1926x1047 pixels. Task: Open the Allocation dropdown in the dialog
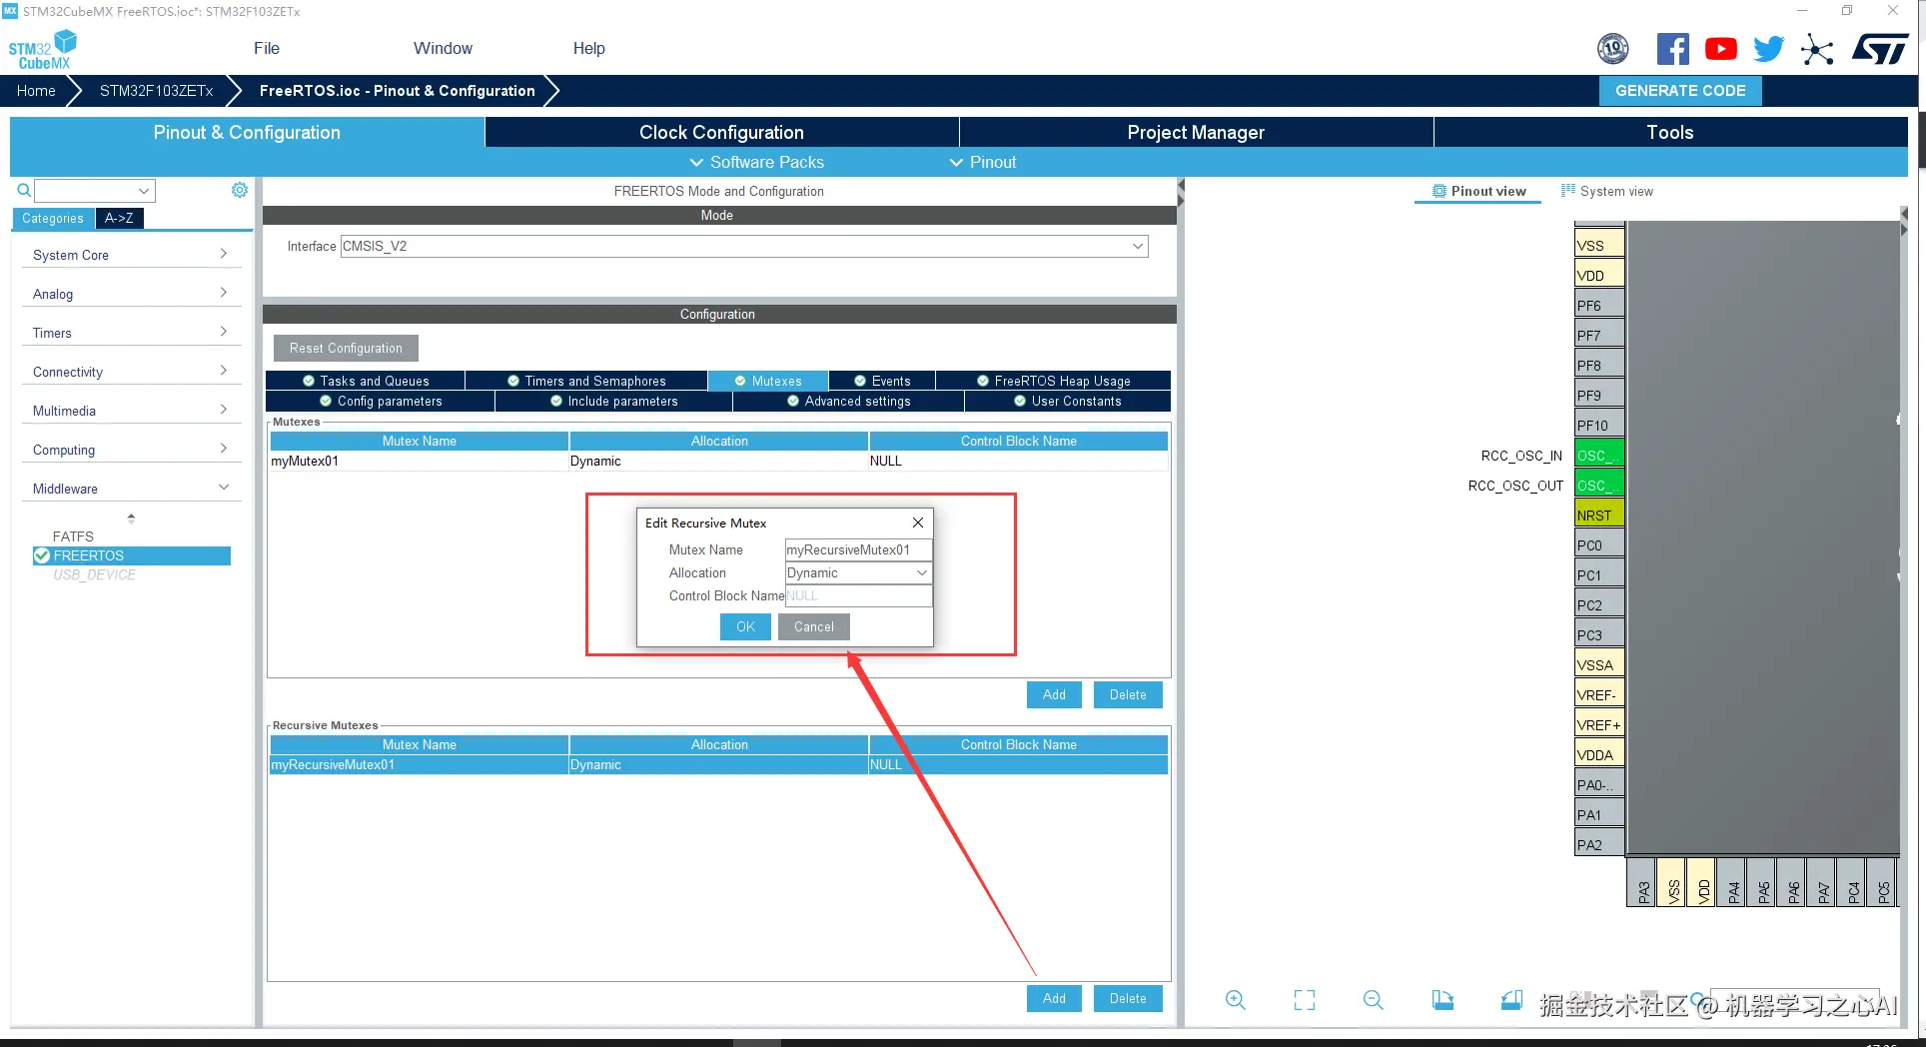(x=858, y=572)
